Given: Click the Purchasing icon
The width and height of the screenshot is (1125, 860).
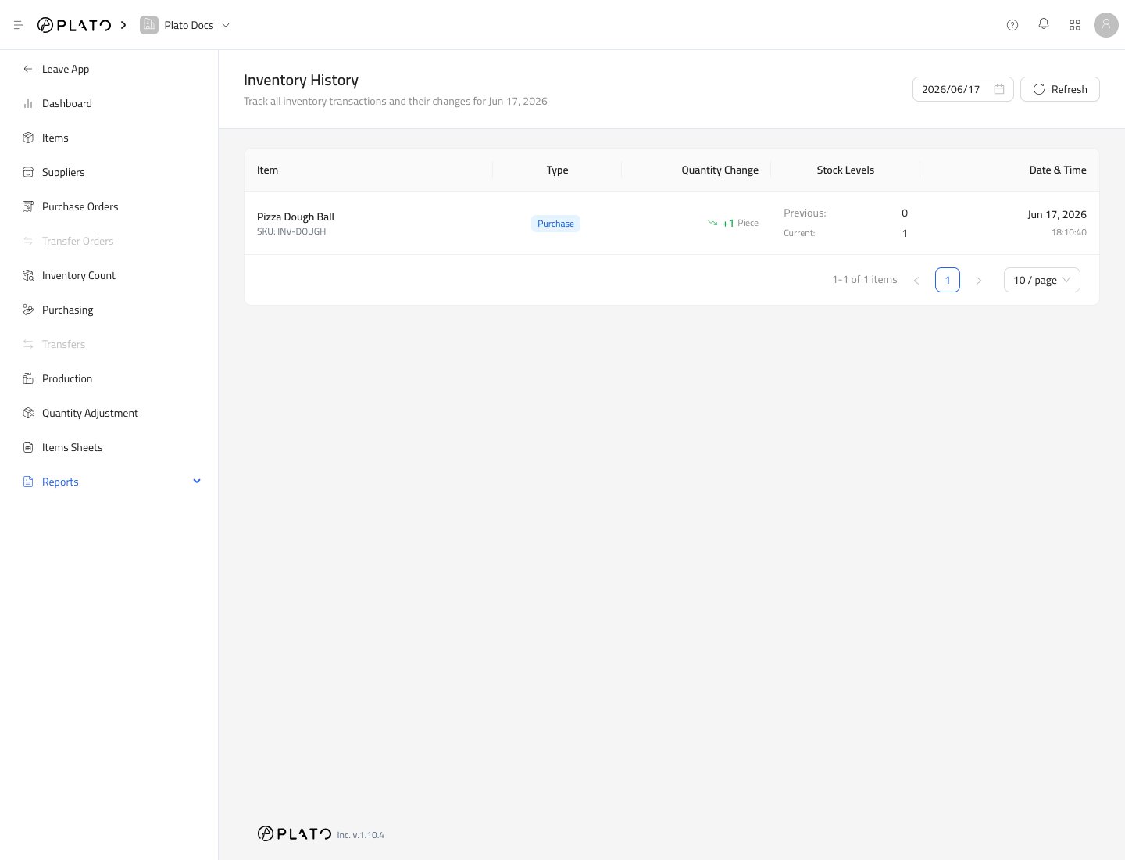Looking at the screenshot, I should 28,310.
